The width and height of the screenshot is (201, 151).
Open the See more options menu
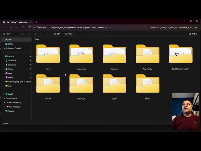[79, 34]
